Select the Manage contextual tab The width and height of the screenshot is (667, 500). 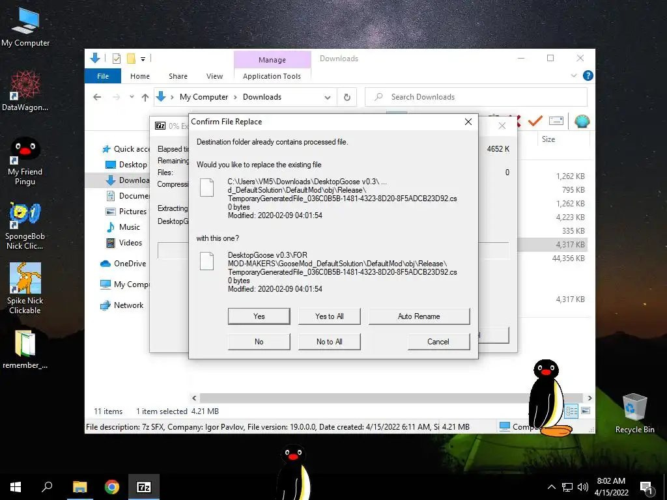tap(272, 60)
